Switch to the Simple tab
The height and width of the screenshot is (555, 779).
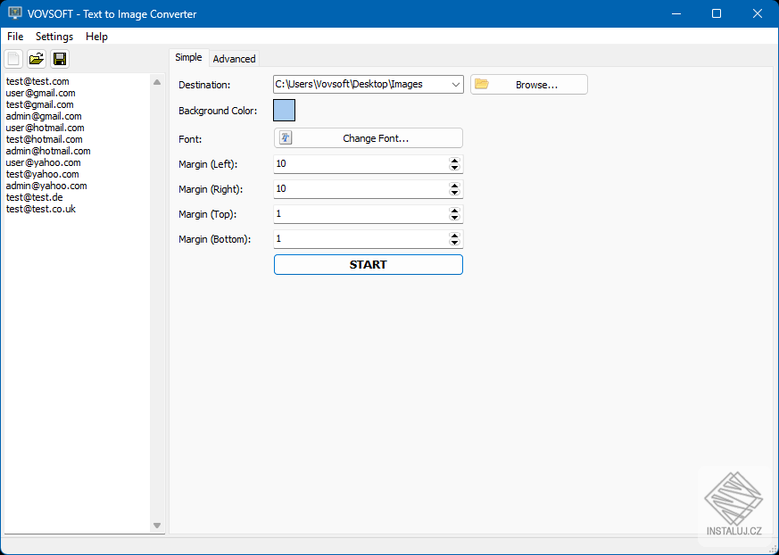pos(188,58)
